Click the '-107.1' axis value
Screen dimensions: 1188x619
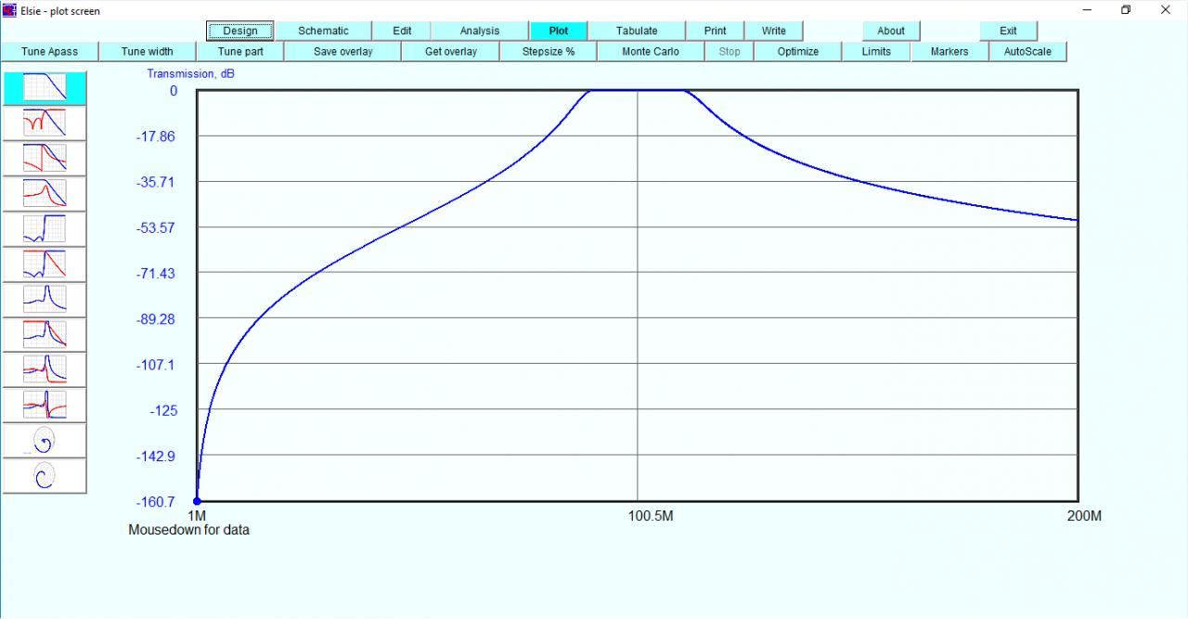(158, 365)
